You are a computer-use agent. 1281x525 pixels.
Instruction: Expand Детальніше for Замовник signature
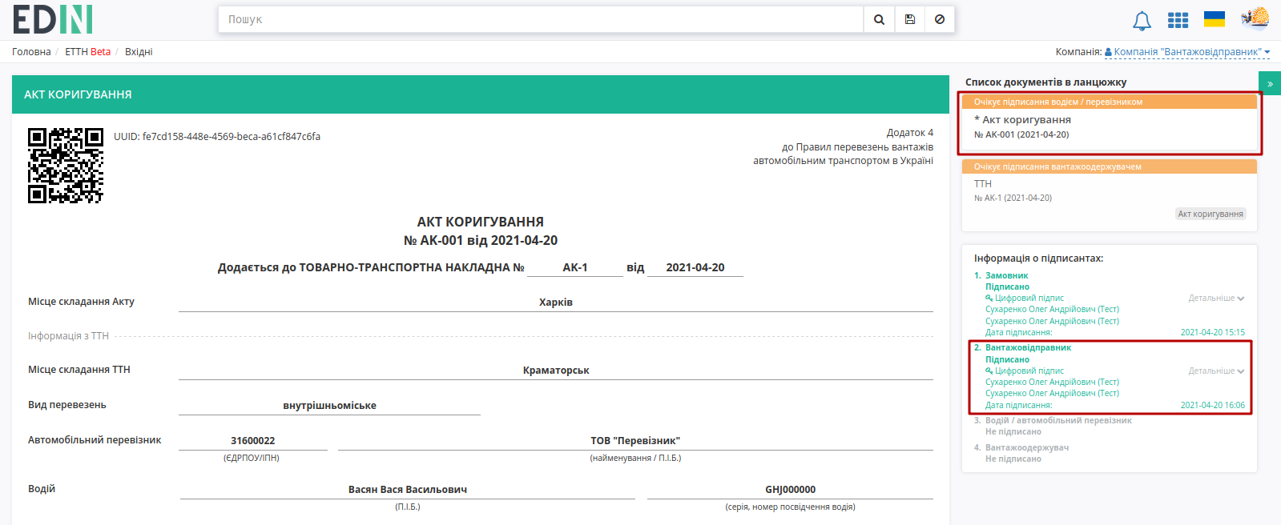1216,299
